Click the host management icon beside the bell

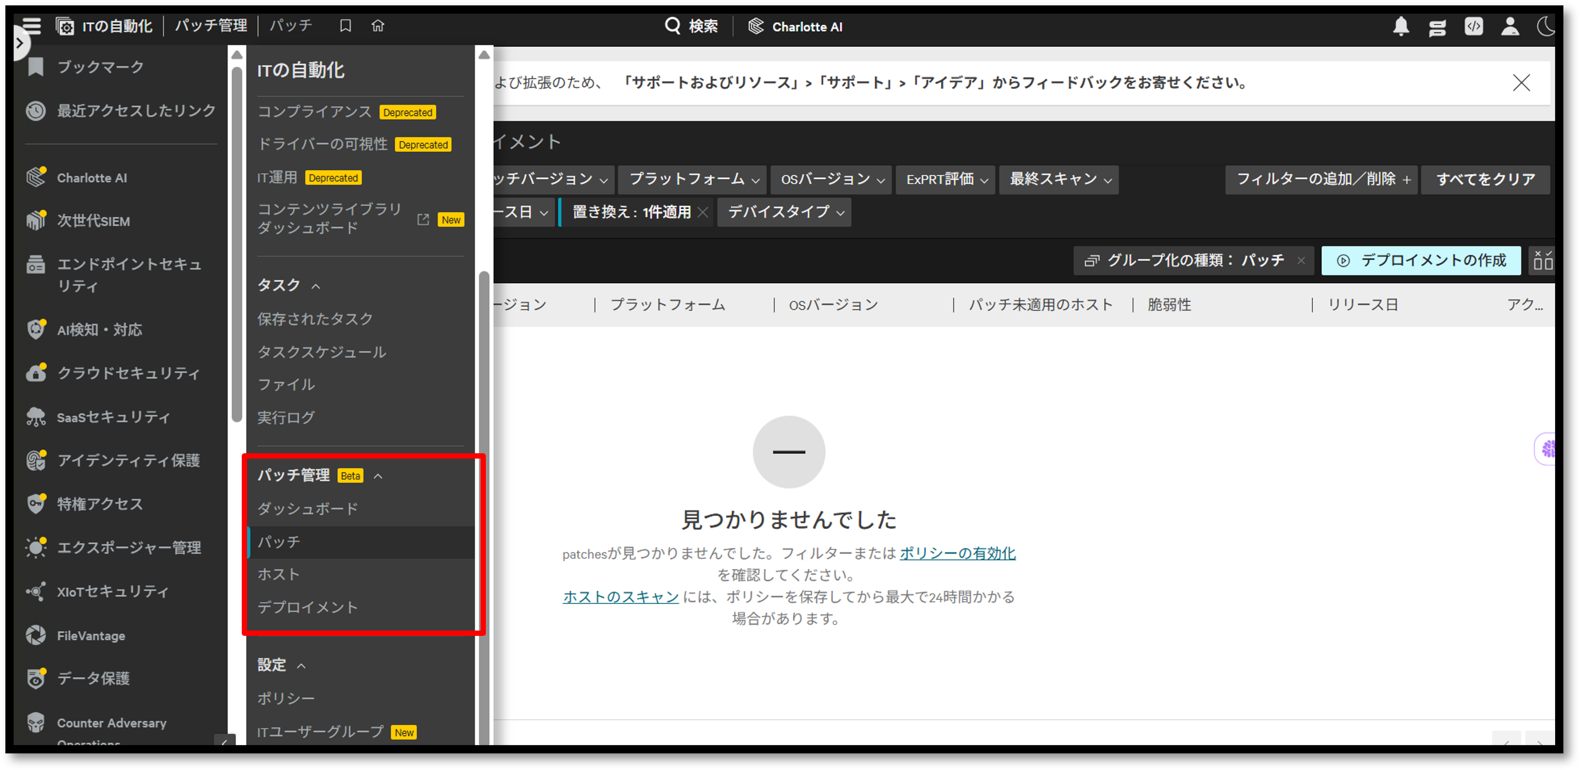click(x=1437, y=27)
